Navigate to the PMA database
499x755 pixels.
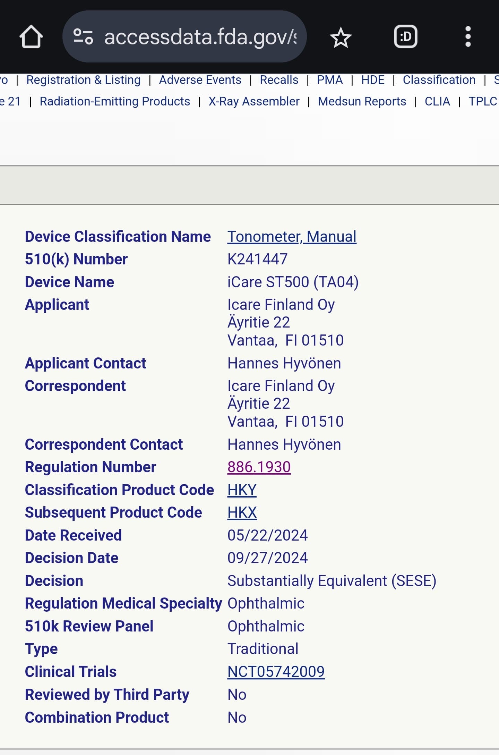(x=329, y=80)
